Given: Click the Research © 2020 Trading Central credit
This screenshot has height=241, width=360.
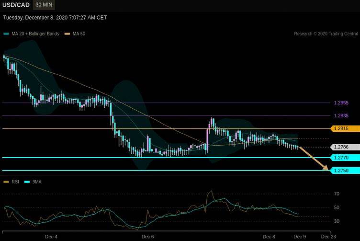Looking at the screenshot, I should (326, 34).
